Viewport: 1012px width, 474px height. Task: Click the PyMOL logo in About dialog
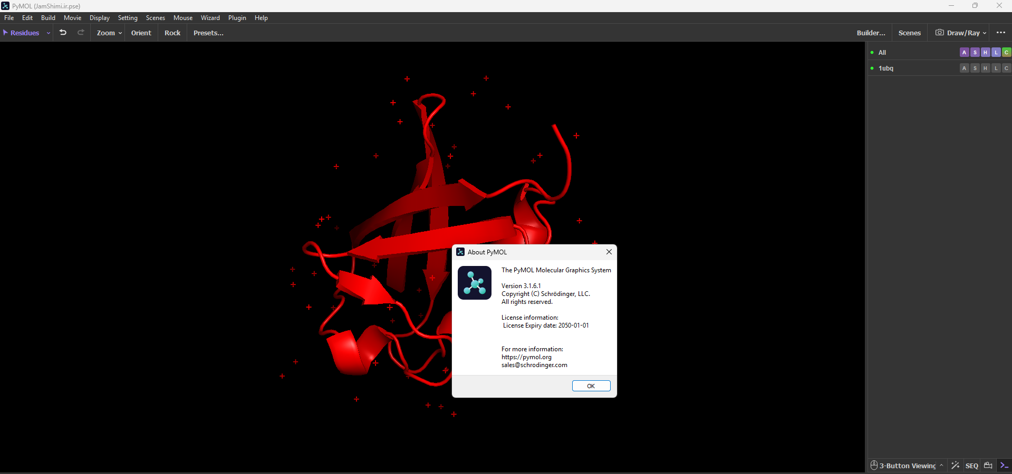pos(475,283)
